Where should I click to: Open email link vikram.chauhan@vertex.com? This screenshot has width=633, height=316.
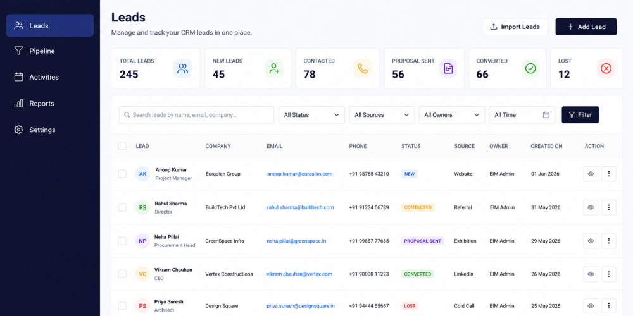coord(299,274)
